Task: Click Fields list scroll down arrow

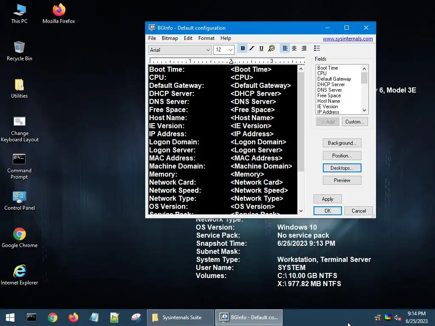Action: pos(364,110)
